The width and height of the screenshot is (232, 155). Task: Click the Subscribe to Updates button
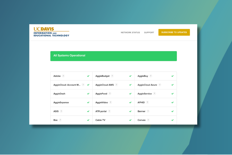tap(174, 32)
